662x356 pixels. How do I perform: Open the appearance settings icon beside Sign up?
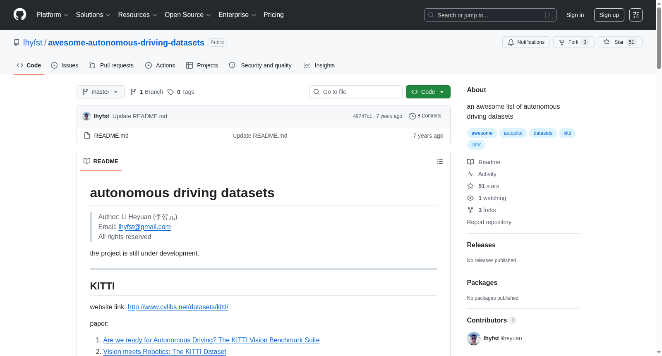click(636, 15)
